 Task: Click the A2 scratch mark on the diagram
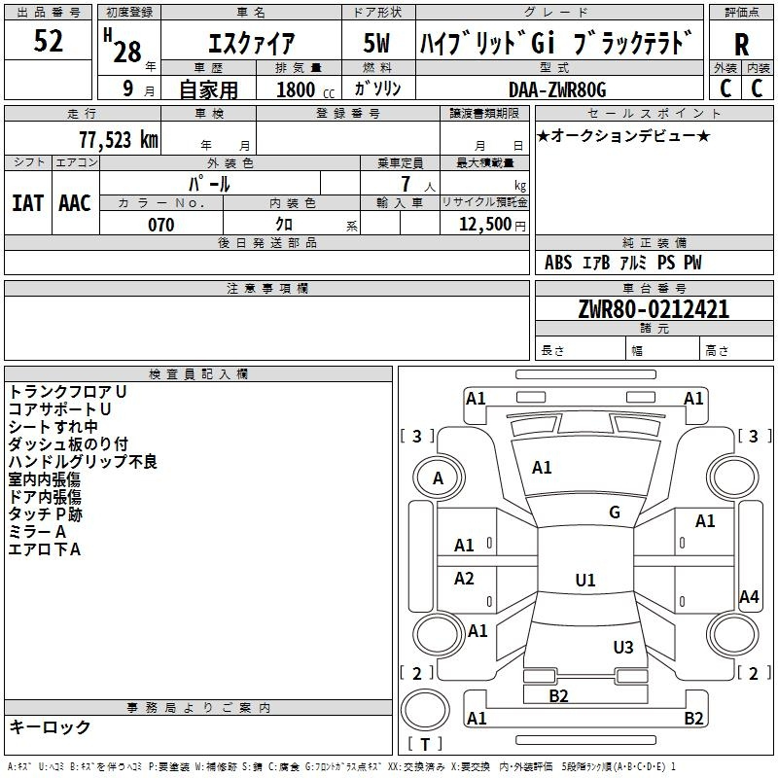tap(465, 579)
